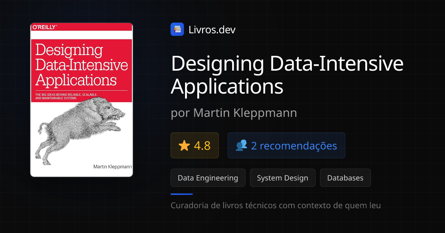Image resolution: width=445 pixels, height=233 pixels.
Task: Click the Livros.dev stacked books logo icon
Action: click(177, 29)
